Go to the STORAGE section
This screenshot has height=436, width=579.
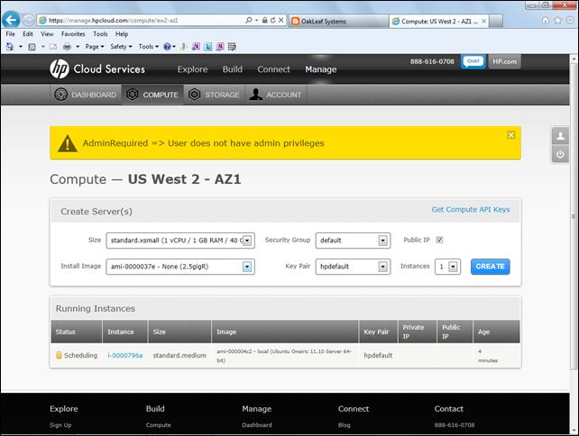[x=214, y=95]
